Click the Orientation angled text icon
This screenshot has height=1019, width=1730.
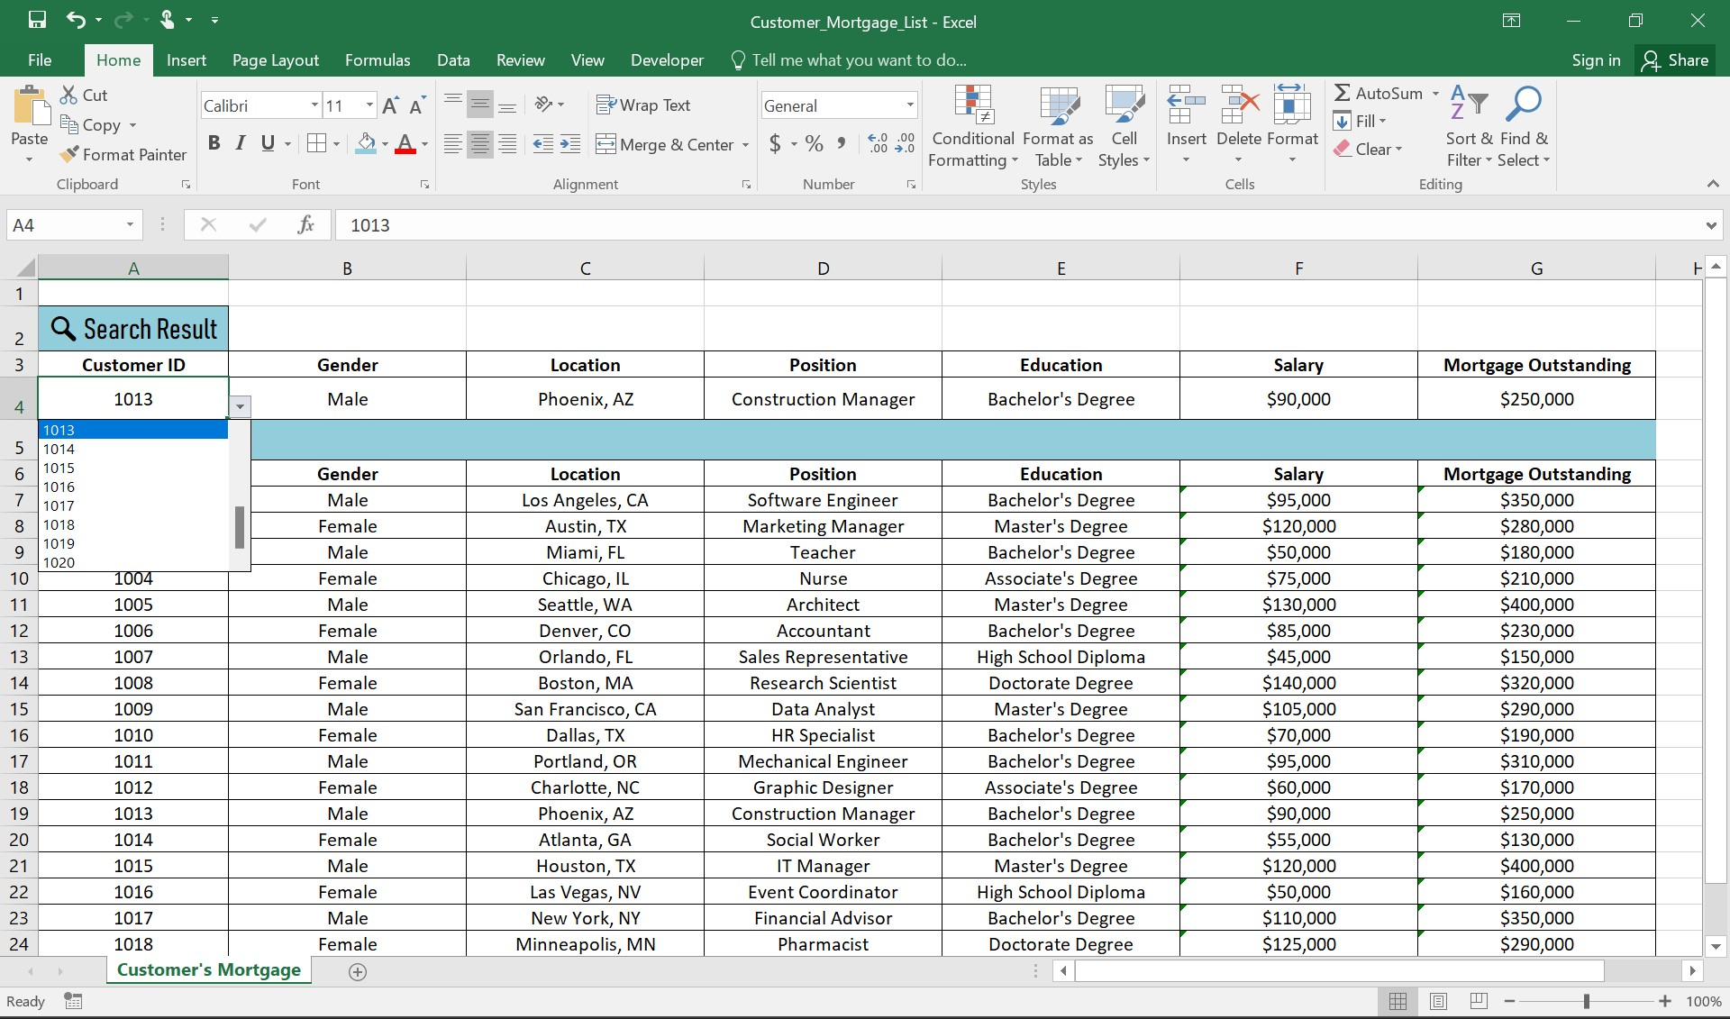(x=543, y=105)
